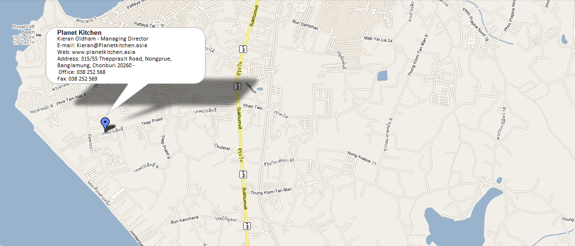Click the route 3 shield by Bun Kanchana
The width and height of the screenshot is (575, 246).
point(246,225)
